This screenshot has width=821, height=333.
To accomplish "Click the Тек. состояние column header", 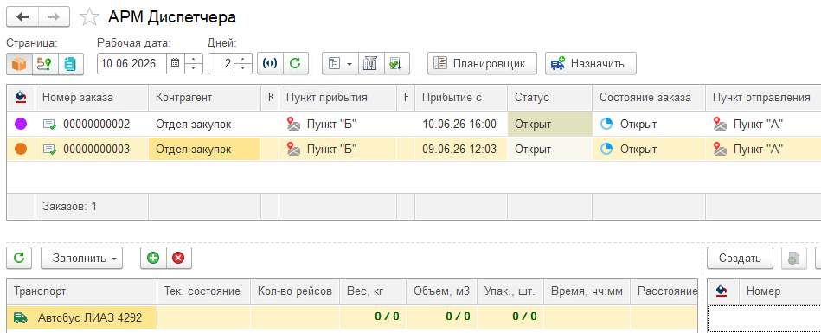I will pyautogui.click(x=202, y=291).
